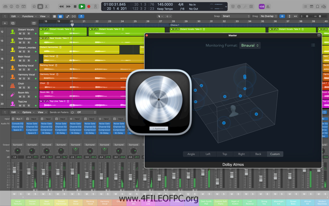Open the Quick Help question mark icon
Screen dimensions: 329x206
(17, 6)
